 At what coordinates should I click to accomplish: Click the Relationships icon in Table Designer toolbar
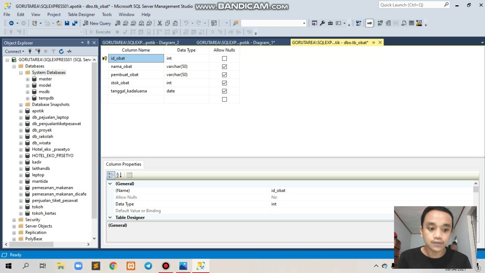(x=380, y=23)
